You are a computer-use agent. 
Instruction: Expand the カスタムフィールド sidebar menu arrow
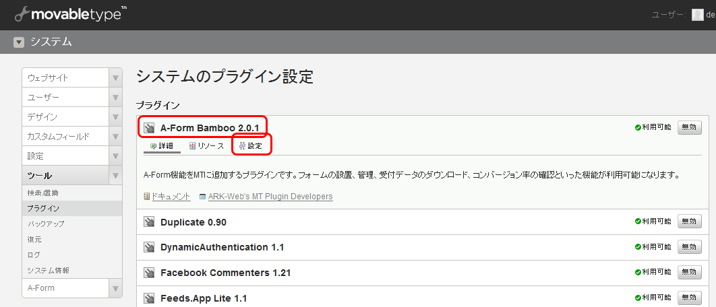[x=115, y=137]
